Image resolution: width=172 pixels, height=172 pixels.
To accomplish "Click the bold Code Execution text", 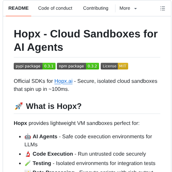I will tap(53, 154).
